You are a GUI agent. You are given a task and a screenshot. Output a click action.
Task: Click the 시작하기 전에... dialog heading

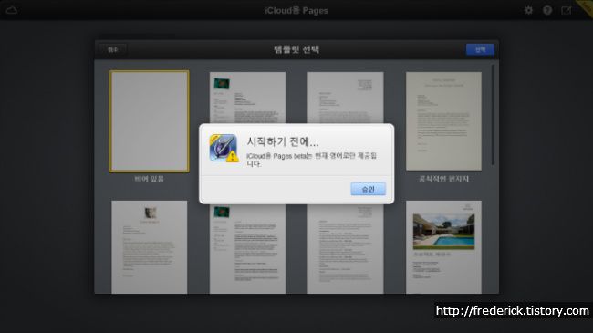(x=283, y=142)
